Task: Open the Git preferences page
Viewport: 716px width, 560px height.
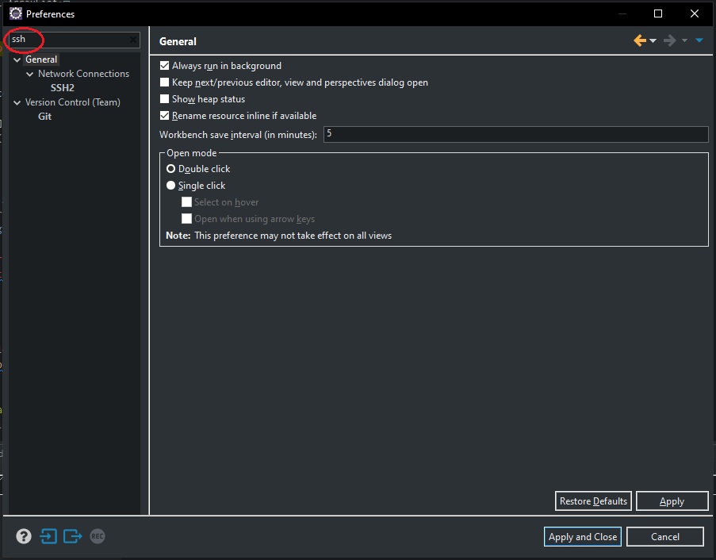Action: click(x=44, y=117)
